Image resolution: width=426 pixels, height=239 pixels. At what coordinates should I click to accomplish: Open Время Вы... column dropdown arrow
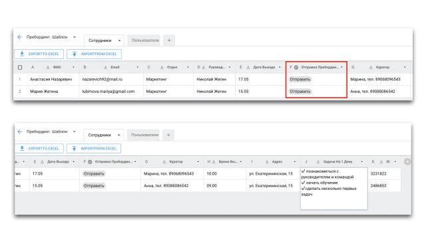point(241,162)
